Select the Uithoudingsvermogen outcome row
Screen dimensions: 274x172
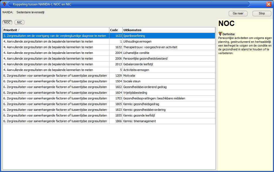click(137, 41)
